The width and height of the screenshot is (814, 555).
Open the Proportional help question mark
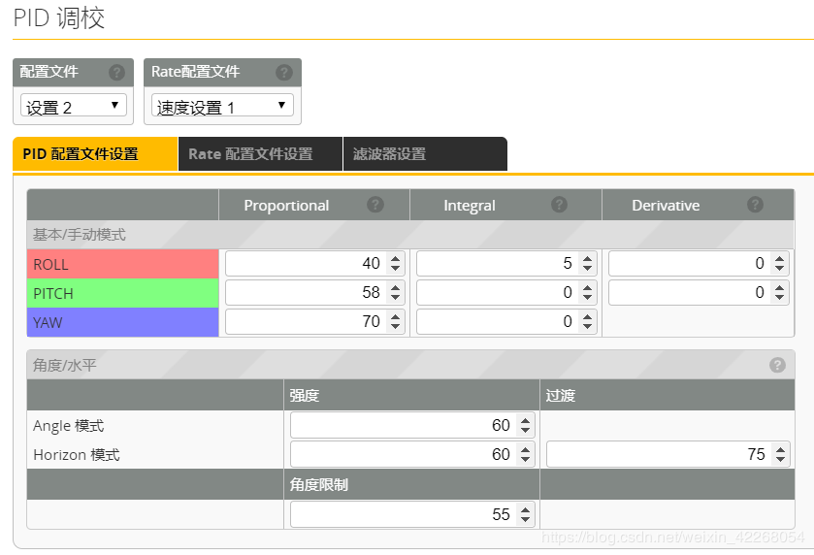[x=375, y=205]
